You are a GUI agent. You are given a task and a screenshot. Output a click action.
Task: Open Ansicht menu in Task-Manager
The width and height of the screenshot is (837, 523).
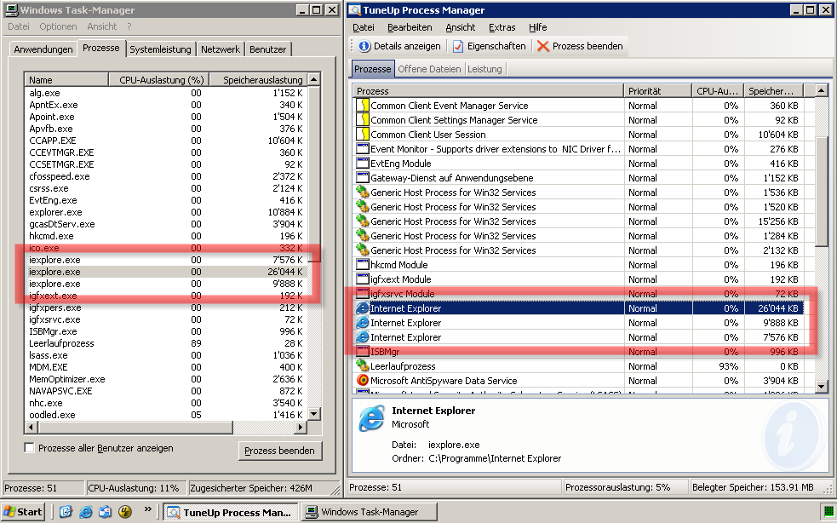(x=101, y=26)
